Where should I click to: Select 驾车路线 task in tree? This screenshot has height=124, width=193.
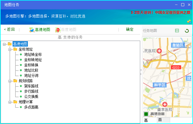click(31, 86)
